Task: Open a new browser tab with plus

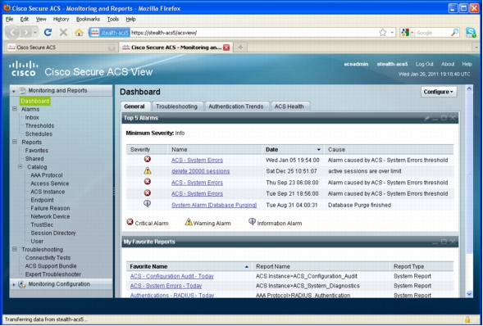Action: [x=240, y=48]
